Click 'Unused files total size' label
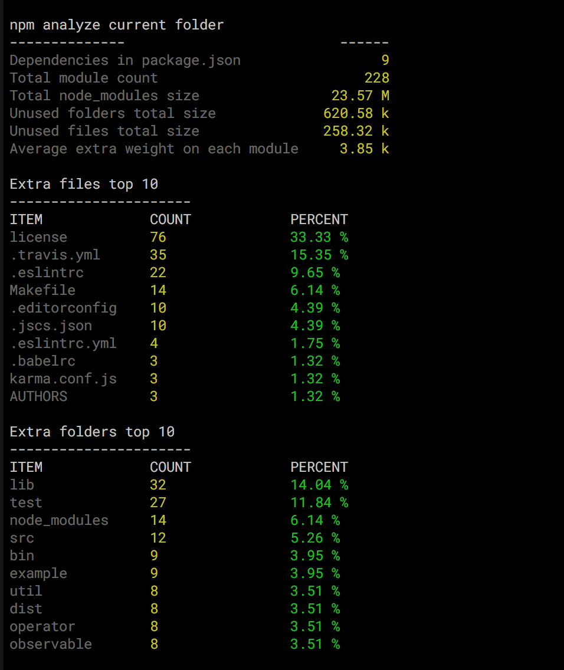The width and height of the screenshot is (564, 670). [x=104, y=131]
